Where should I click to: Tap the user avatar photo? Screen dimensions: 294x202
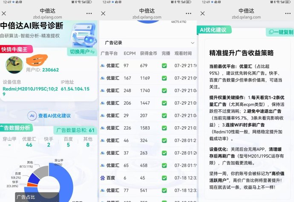coord(14,65)
